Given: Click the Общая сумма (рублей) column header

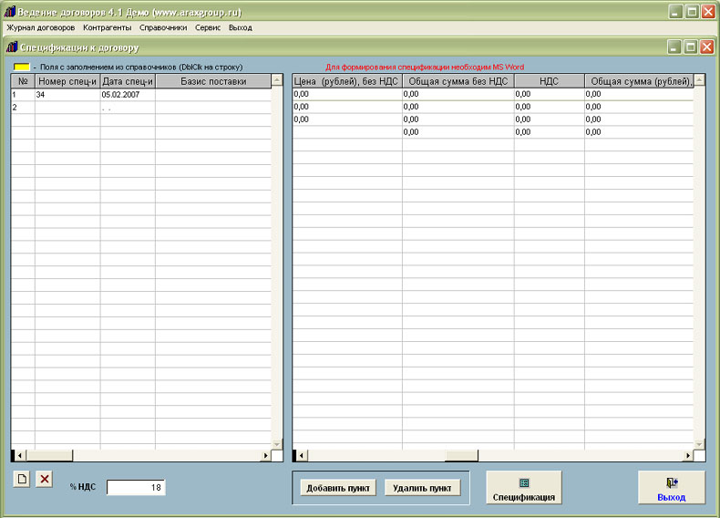Looking at the screenshot, I should click(639, 81).
